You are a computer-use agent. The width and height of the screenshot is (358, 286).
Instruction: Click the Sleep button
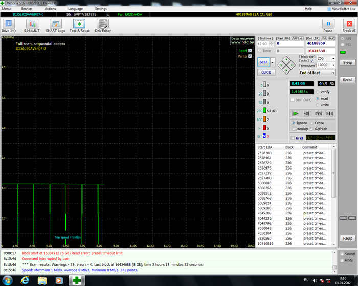348,62
